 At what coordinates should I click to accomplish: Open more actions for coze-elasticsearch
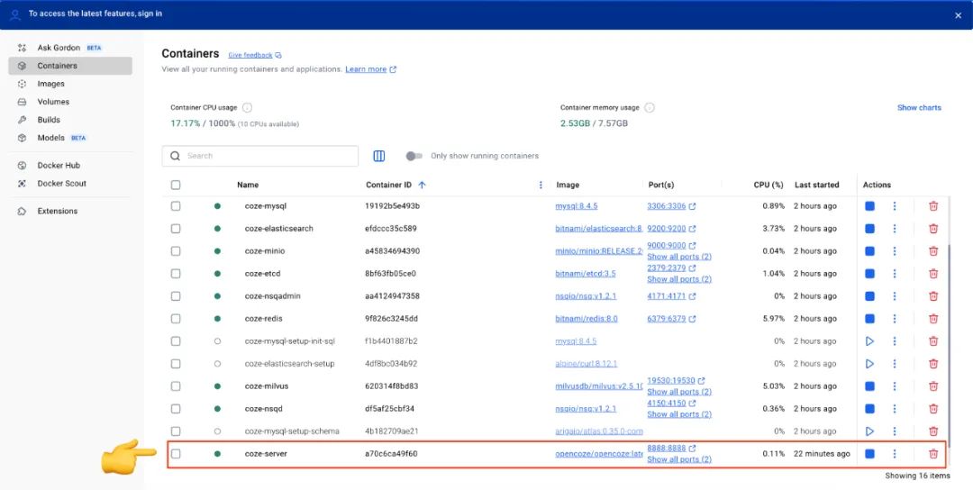point(895,228)
